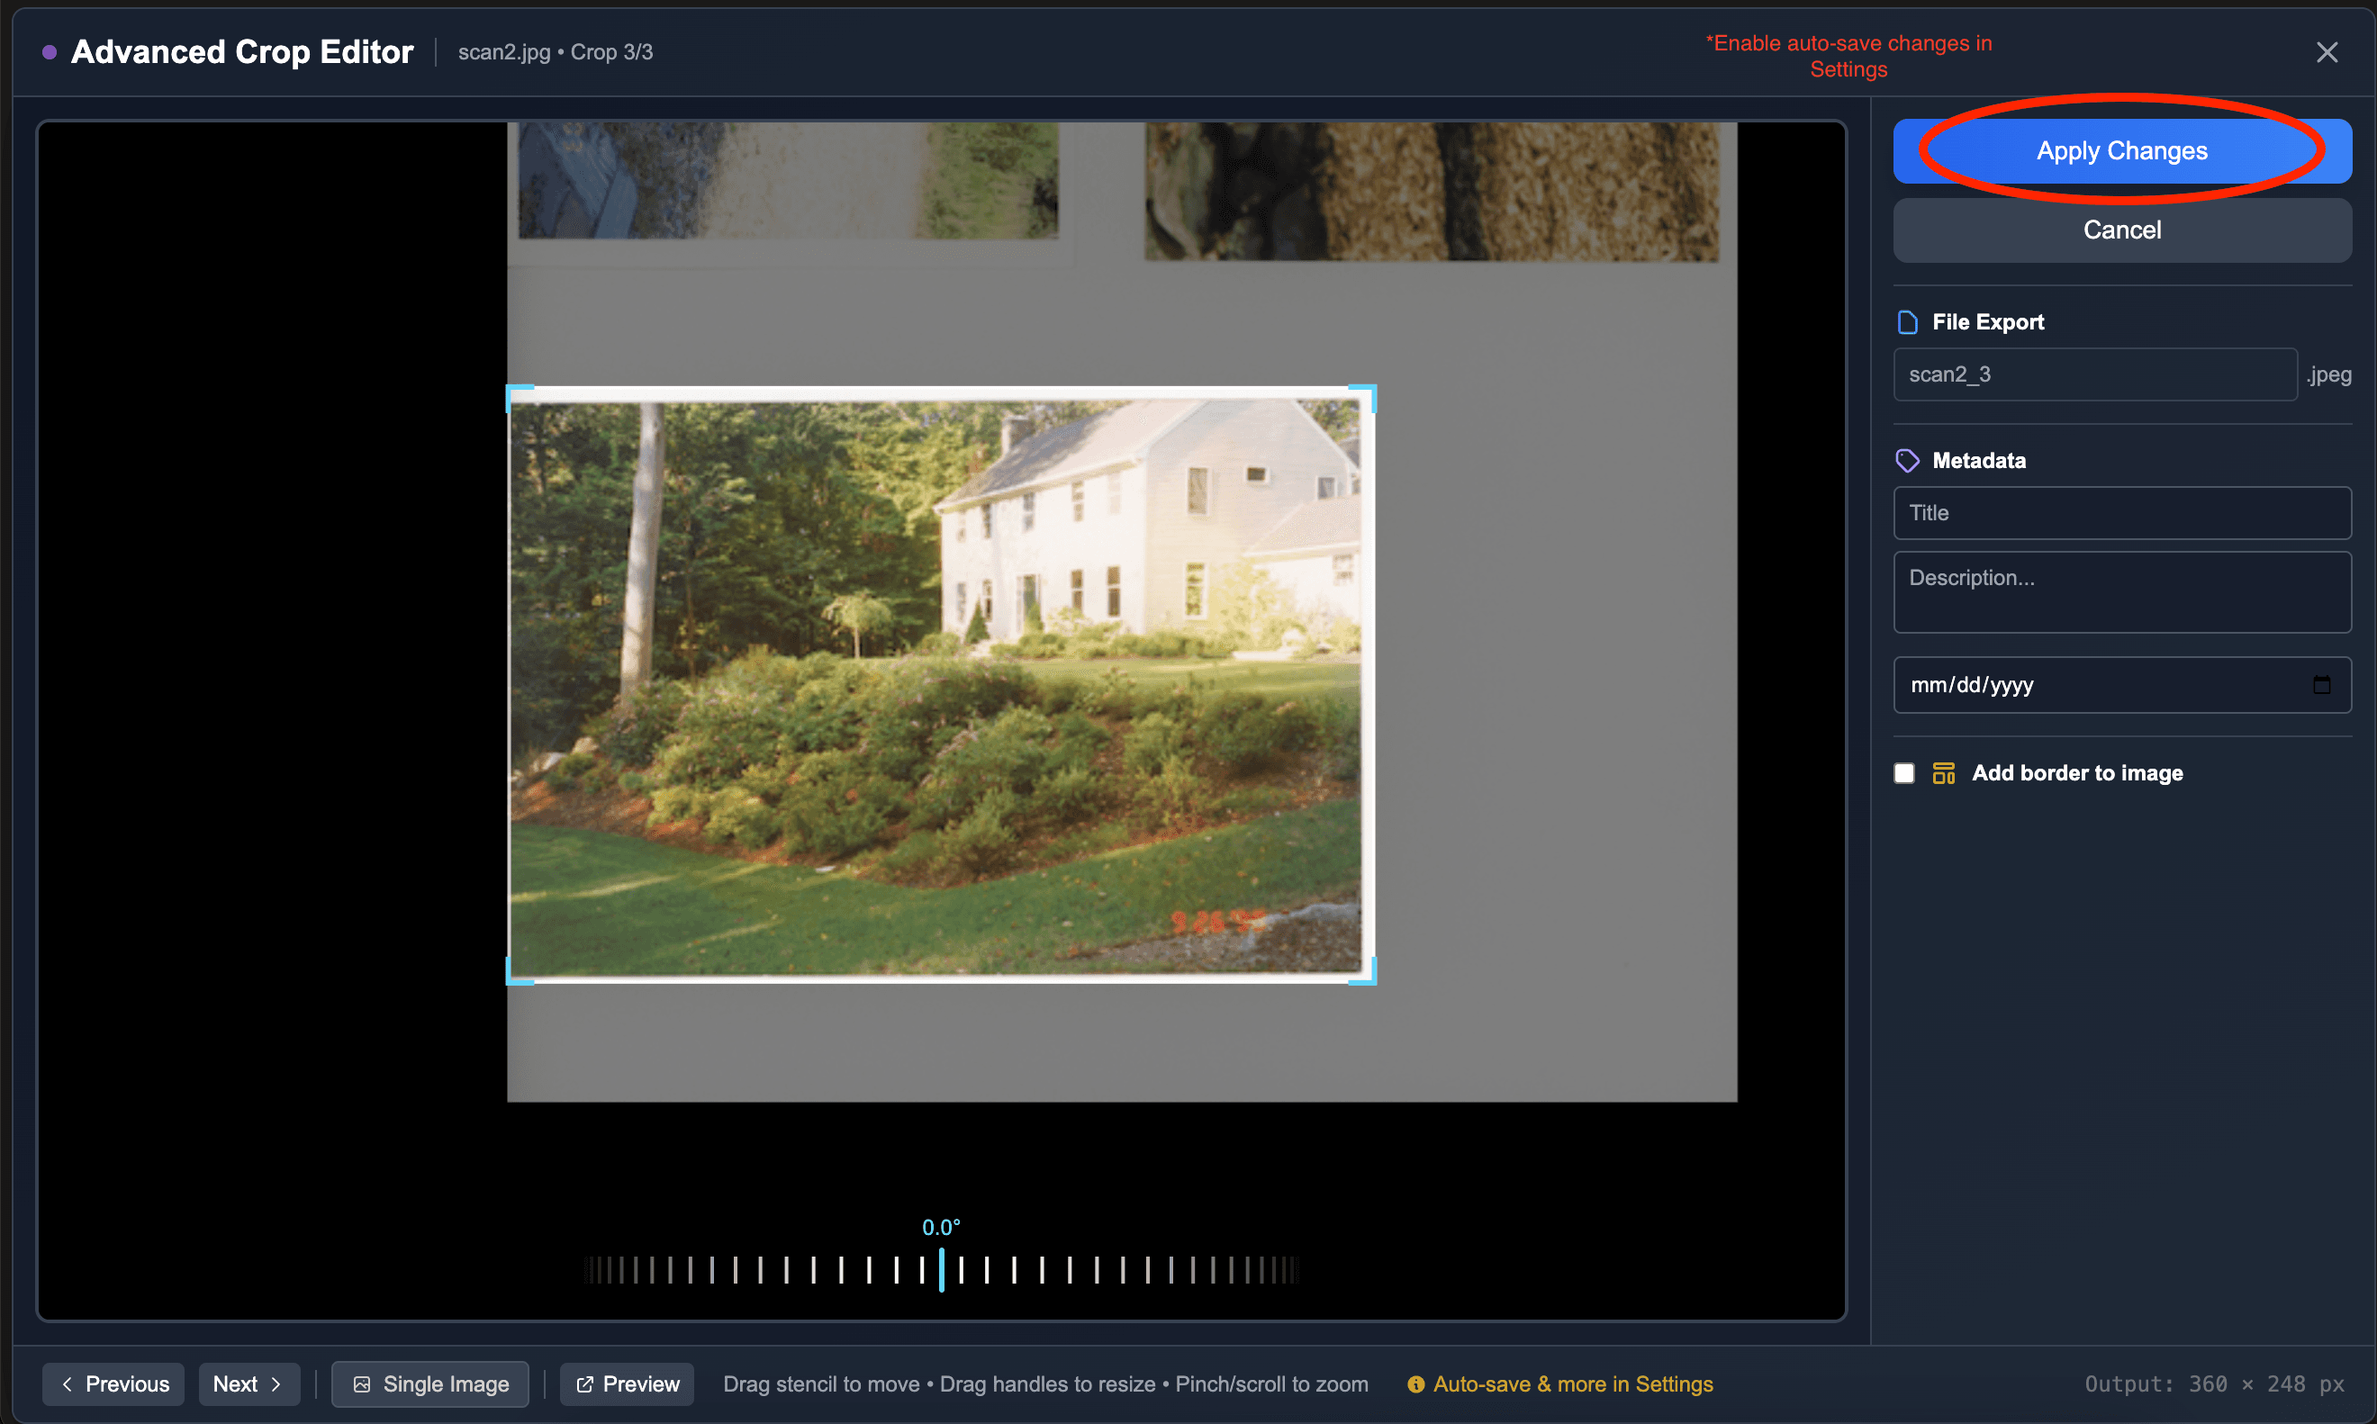This screenshot has width=2377, height=1424.
Task: Enable the Add border to image checkbox
Action: click(x=1904, y=772)
